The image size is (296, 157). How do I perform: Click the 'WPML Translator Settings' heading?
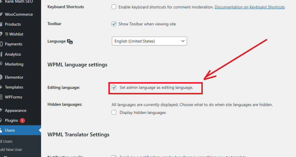click(x=78, y=135)
